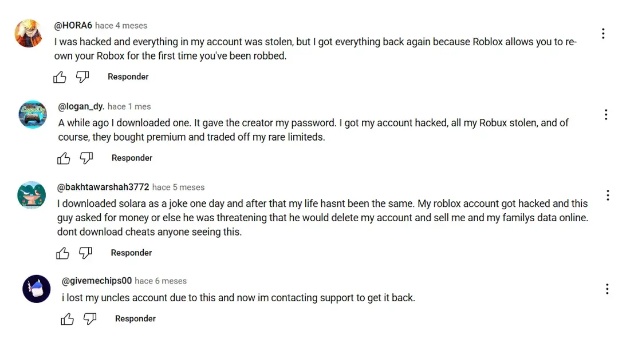Open options menu for @logan_dy. comment
This screenshot has height=347, width=642.
tap(606, 115)
